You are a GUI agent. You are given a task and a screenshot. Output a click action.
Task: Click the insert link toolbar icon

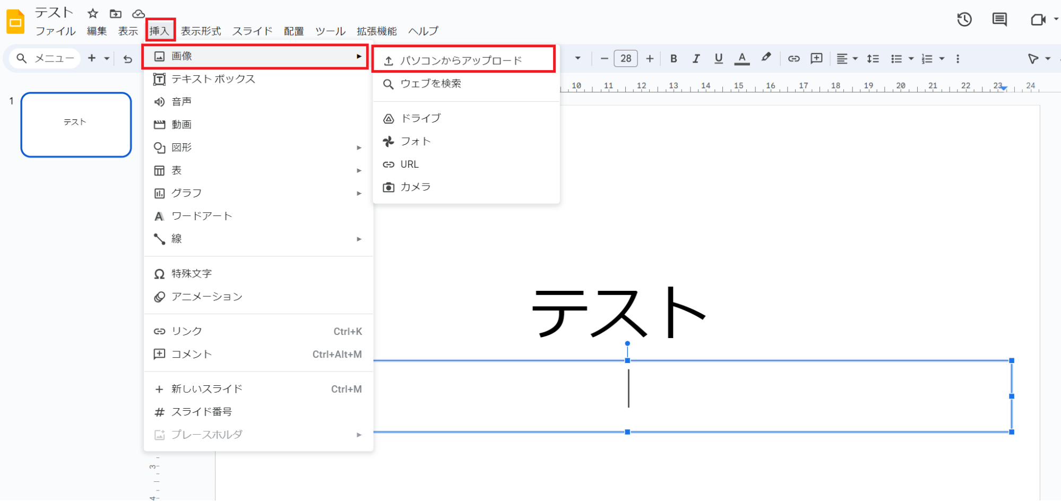coord(793,58)
